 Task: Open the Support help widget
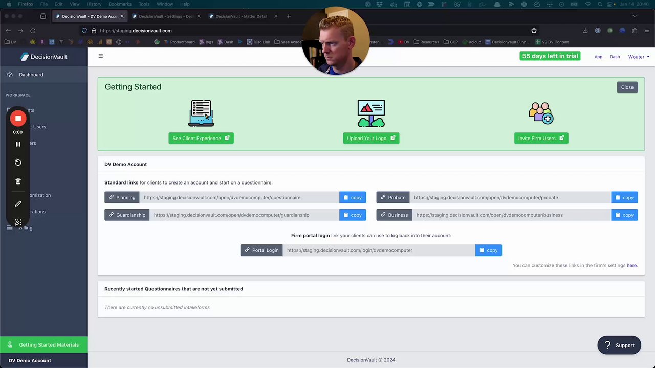click(x=619, y=345)
